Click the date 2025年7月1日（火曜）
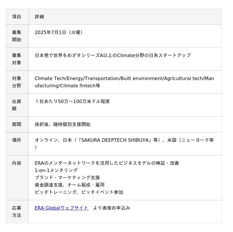Image resolution: width=233 pixels, height=232 pixels. [x=59, y=32]
